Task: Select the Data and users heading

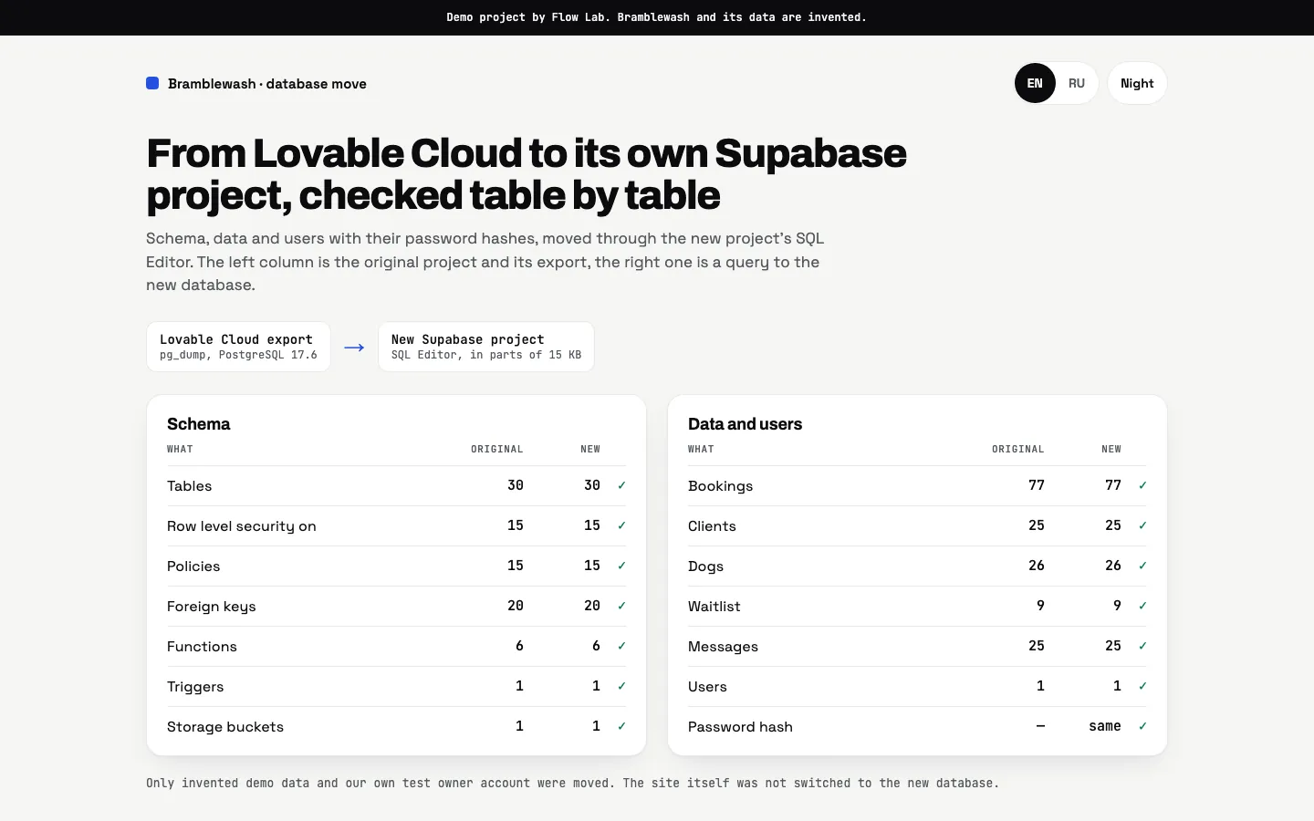Action: (745, 424)
